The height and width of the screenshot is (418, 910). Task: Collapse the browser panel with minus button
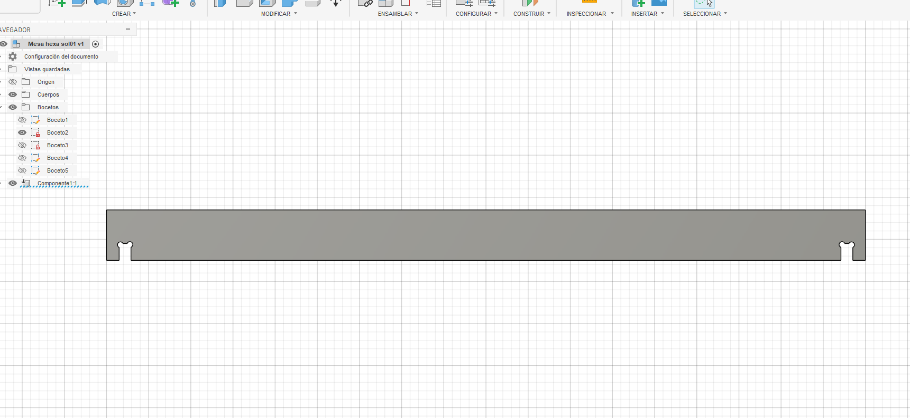pos(128,30)
